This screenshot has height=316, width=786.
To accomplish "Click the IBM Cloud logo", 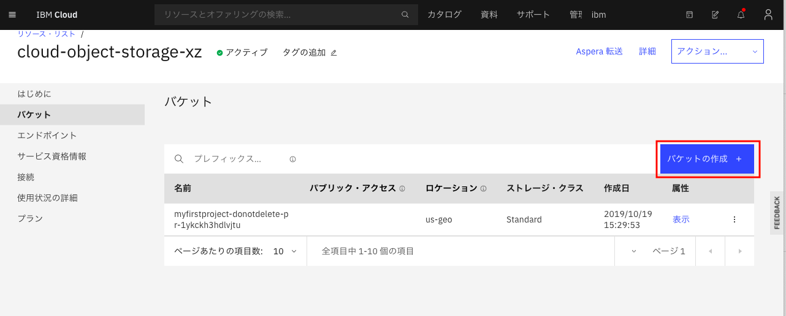I will [x=57, y=15].
